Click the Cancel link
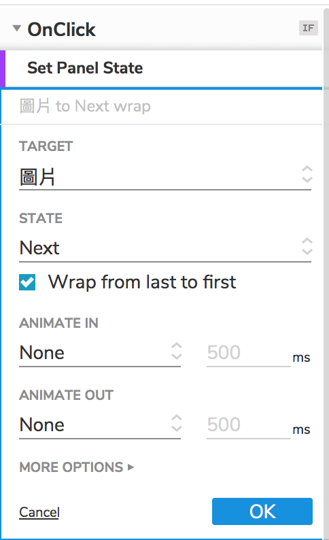329x540 pixels. tap(39, 512)
